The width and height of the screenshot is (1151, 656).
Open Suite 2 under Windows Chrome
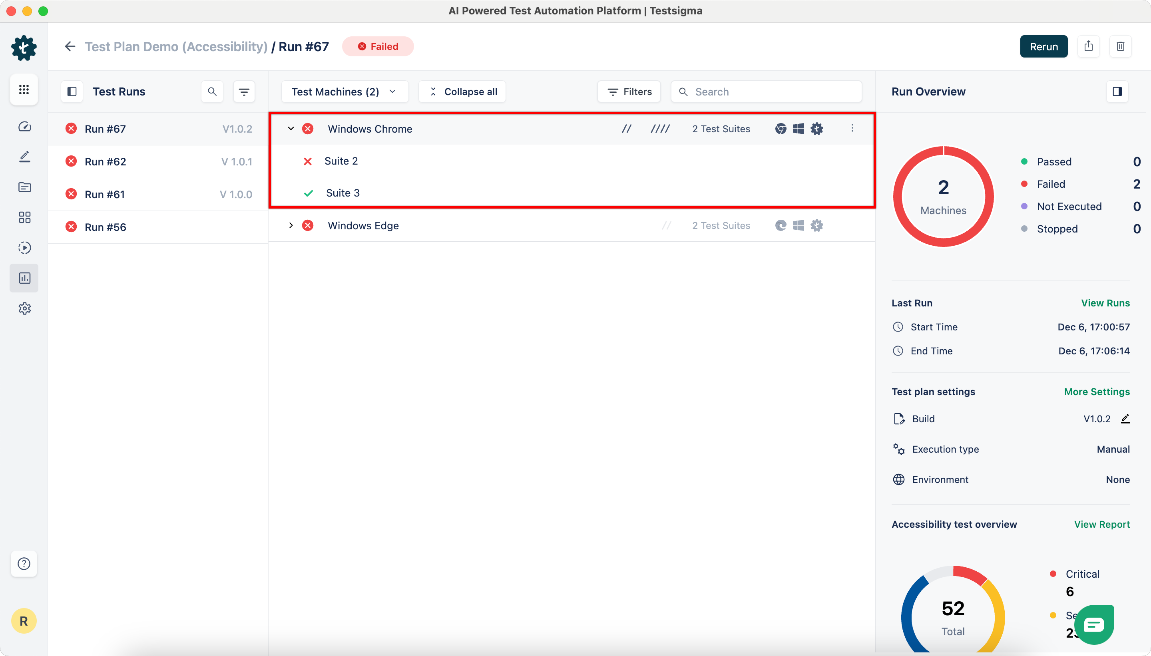coord(341,161)
